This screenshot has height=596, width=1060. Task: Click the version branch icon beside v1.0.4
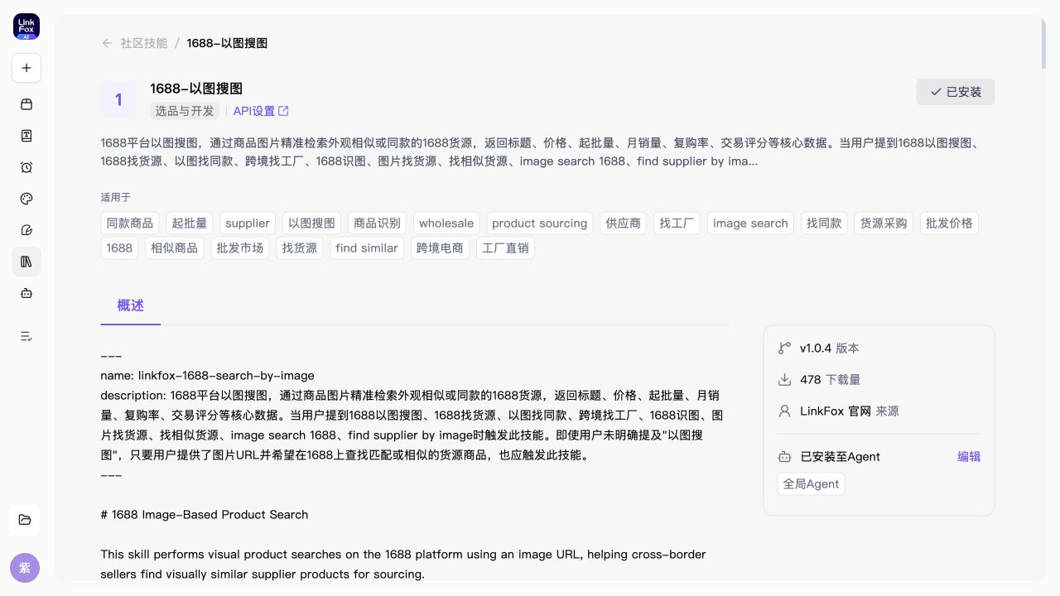point(784,348)
